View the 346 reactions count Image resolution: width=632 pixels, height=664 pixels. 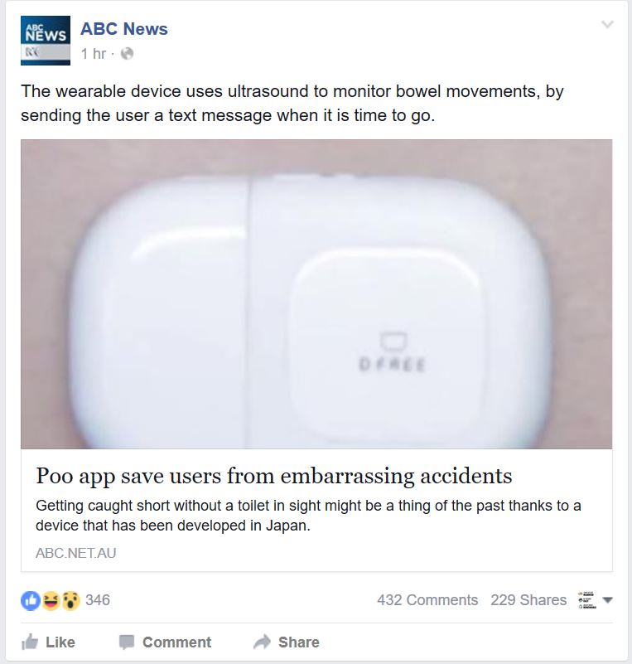[x=97, y=600]
